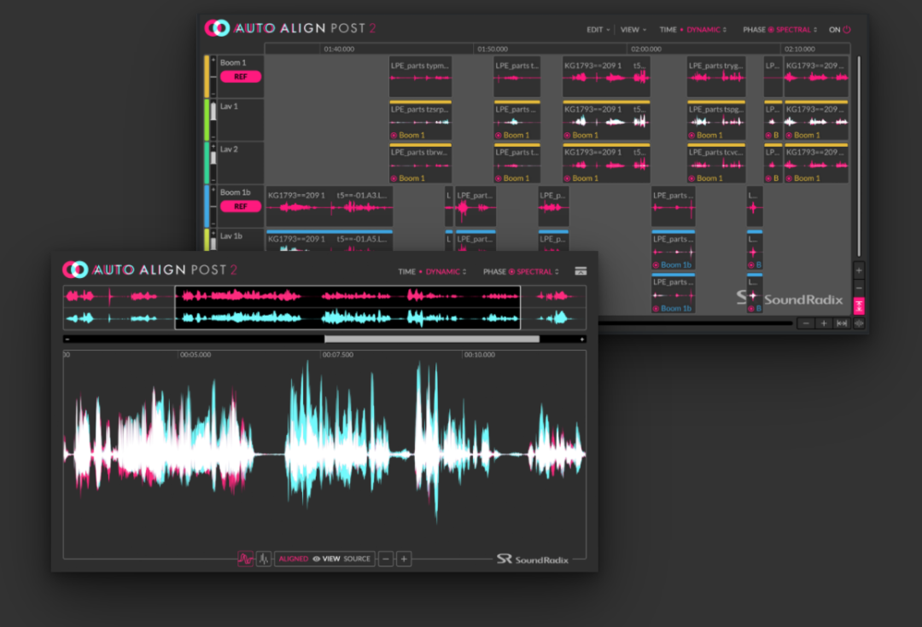Open the VIEW menu

(x=633, y=30)
